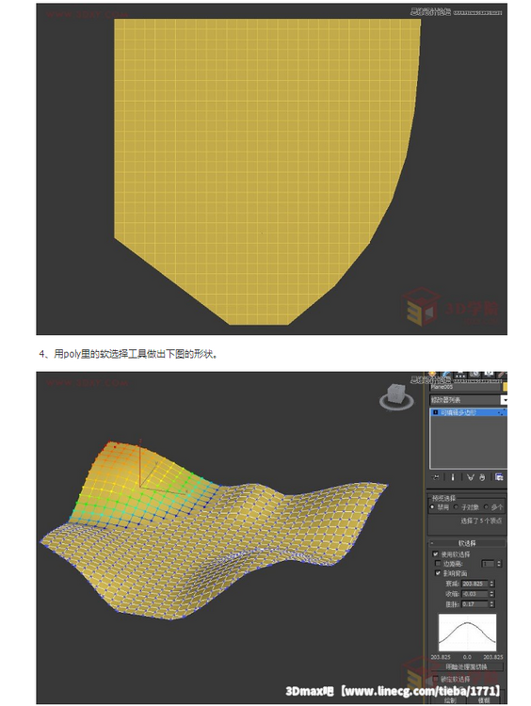Click the 绘制 button at panel bottom

tap(449, 700)
